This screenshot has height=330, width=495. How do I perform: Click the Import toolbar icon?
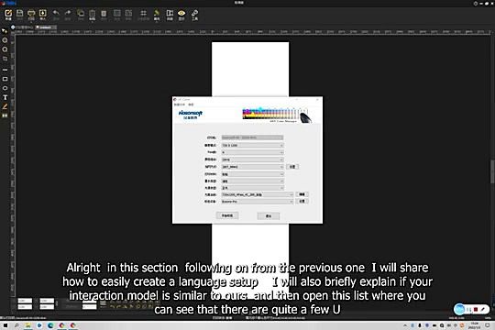pos(42,15)
